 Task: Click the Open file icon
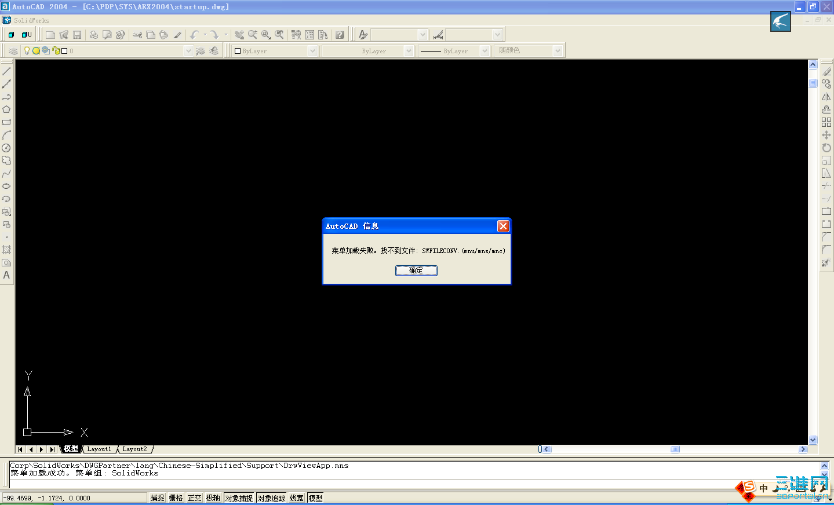coord(64,35)
